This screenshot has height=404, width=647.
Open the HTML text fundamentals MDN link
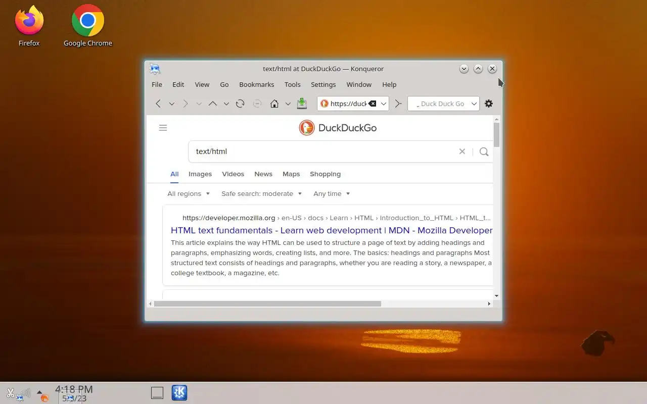pyautogui.click(x=332, y=230)
